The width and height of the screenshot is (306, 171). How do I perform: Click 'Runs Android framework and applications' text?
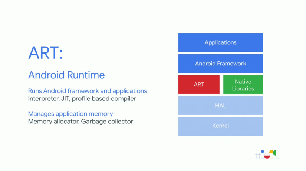pyautogui.click(x=88, y=91)
